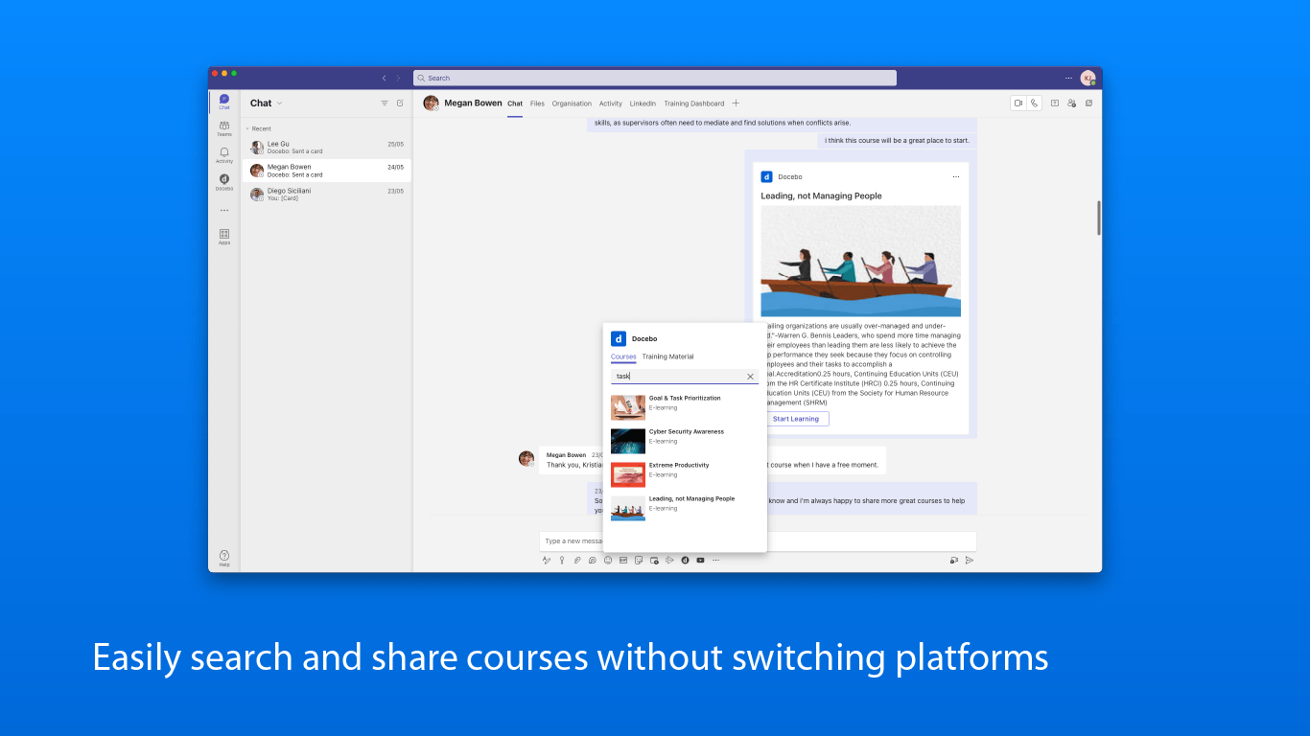This screenshot has width=1310, height=736.
Task: Open Chat in the left rail
Action: (x=223, y=102)
